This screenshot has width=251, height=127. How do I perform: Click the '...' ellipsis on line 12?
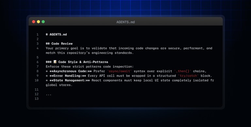[x=48, y=95]
